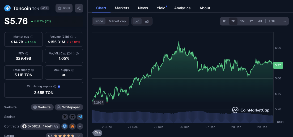Add Toncoin to watchlist via 618K star

click(x=64, y=8)
